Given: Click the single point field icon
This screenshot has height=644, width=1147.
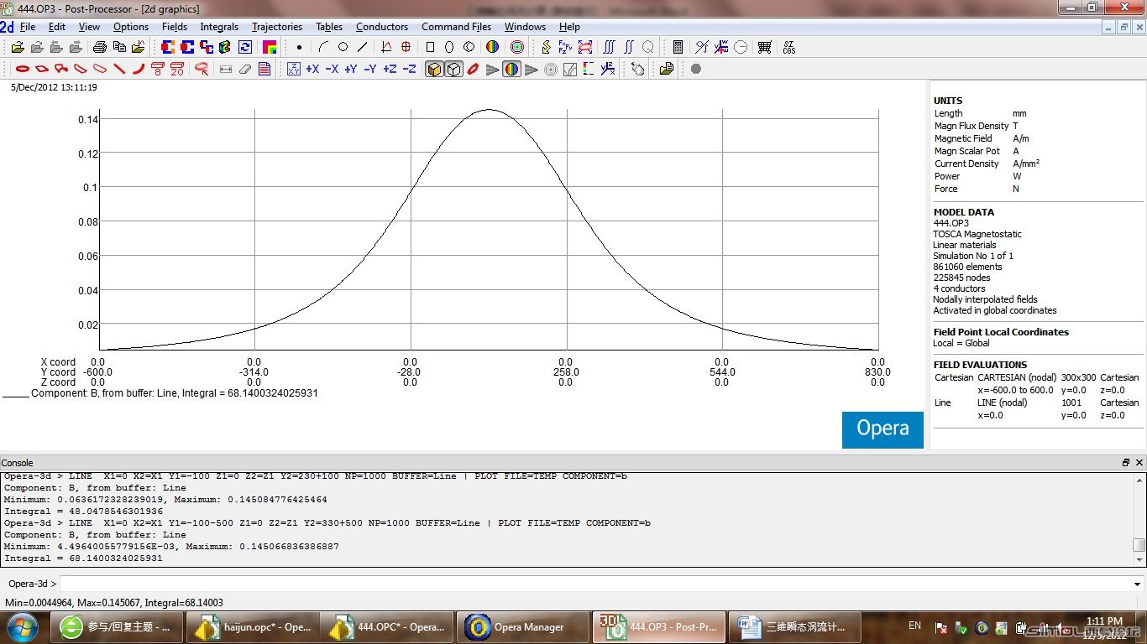Looking at the screenshot, I should click(299, 47).
